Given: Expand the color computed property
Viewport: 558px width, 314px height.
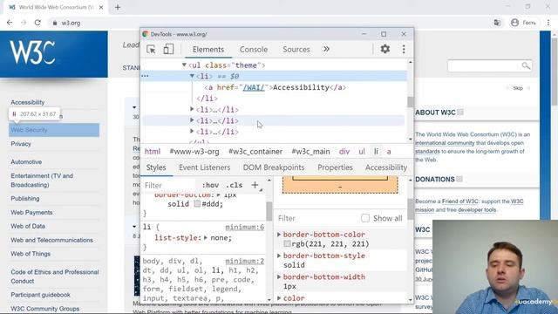Looking at the screenshot, I should tap(279, 298).
